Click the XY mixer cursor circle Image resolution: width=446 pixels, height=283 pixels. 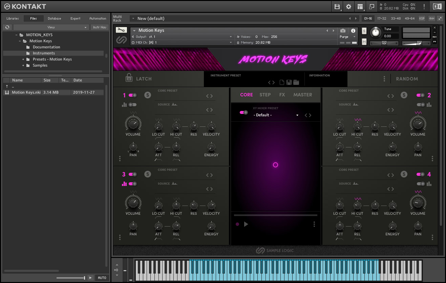pos(275,165)
